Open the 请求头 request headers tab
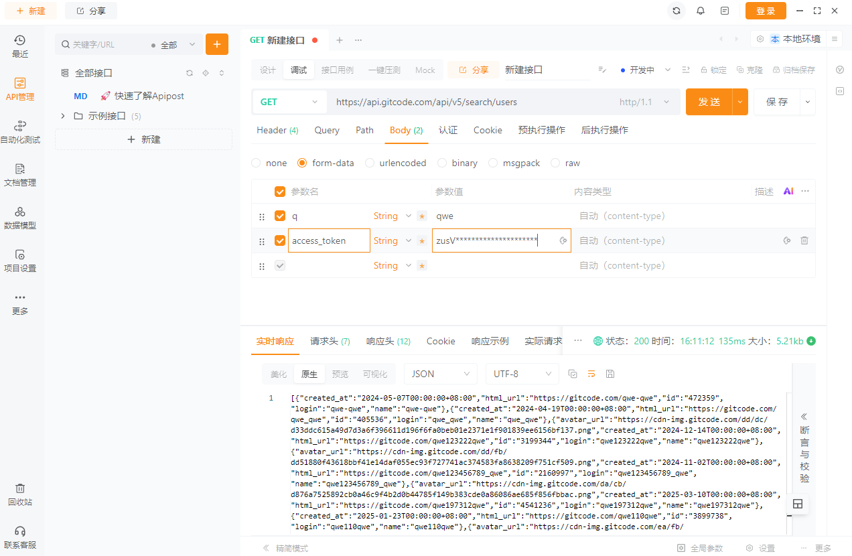The image size is (852, 556). point(330,341)
